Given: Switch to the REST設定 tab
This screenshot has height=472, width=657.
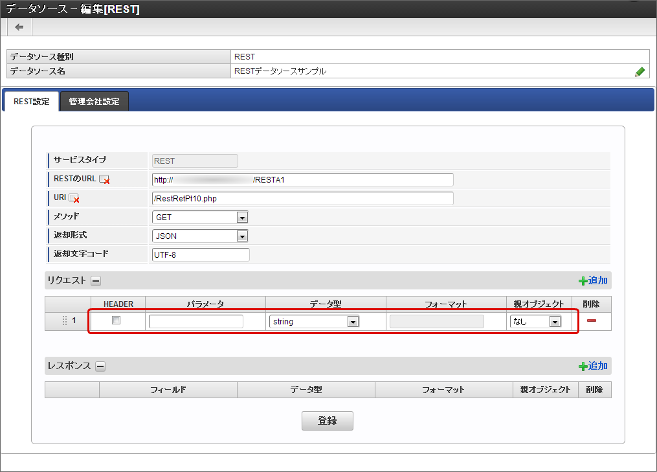Looking at the screenshot, I should (x=32, y=102).
